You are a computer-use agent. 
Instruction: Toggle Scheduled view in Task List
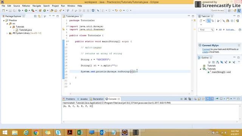click(213, 21)
